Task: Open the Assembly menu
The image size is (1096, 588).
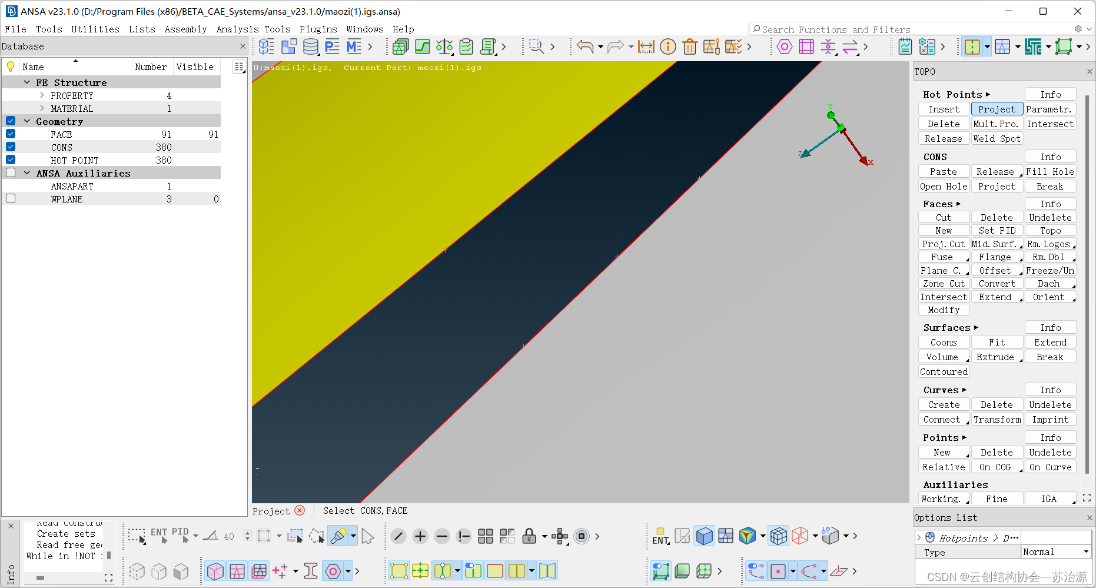Action: (x=185, y=29)
